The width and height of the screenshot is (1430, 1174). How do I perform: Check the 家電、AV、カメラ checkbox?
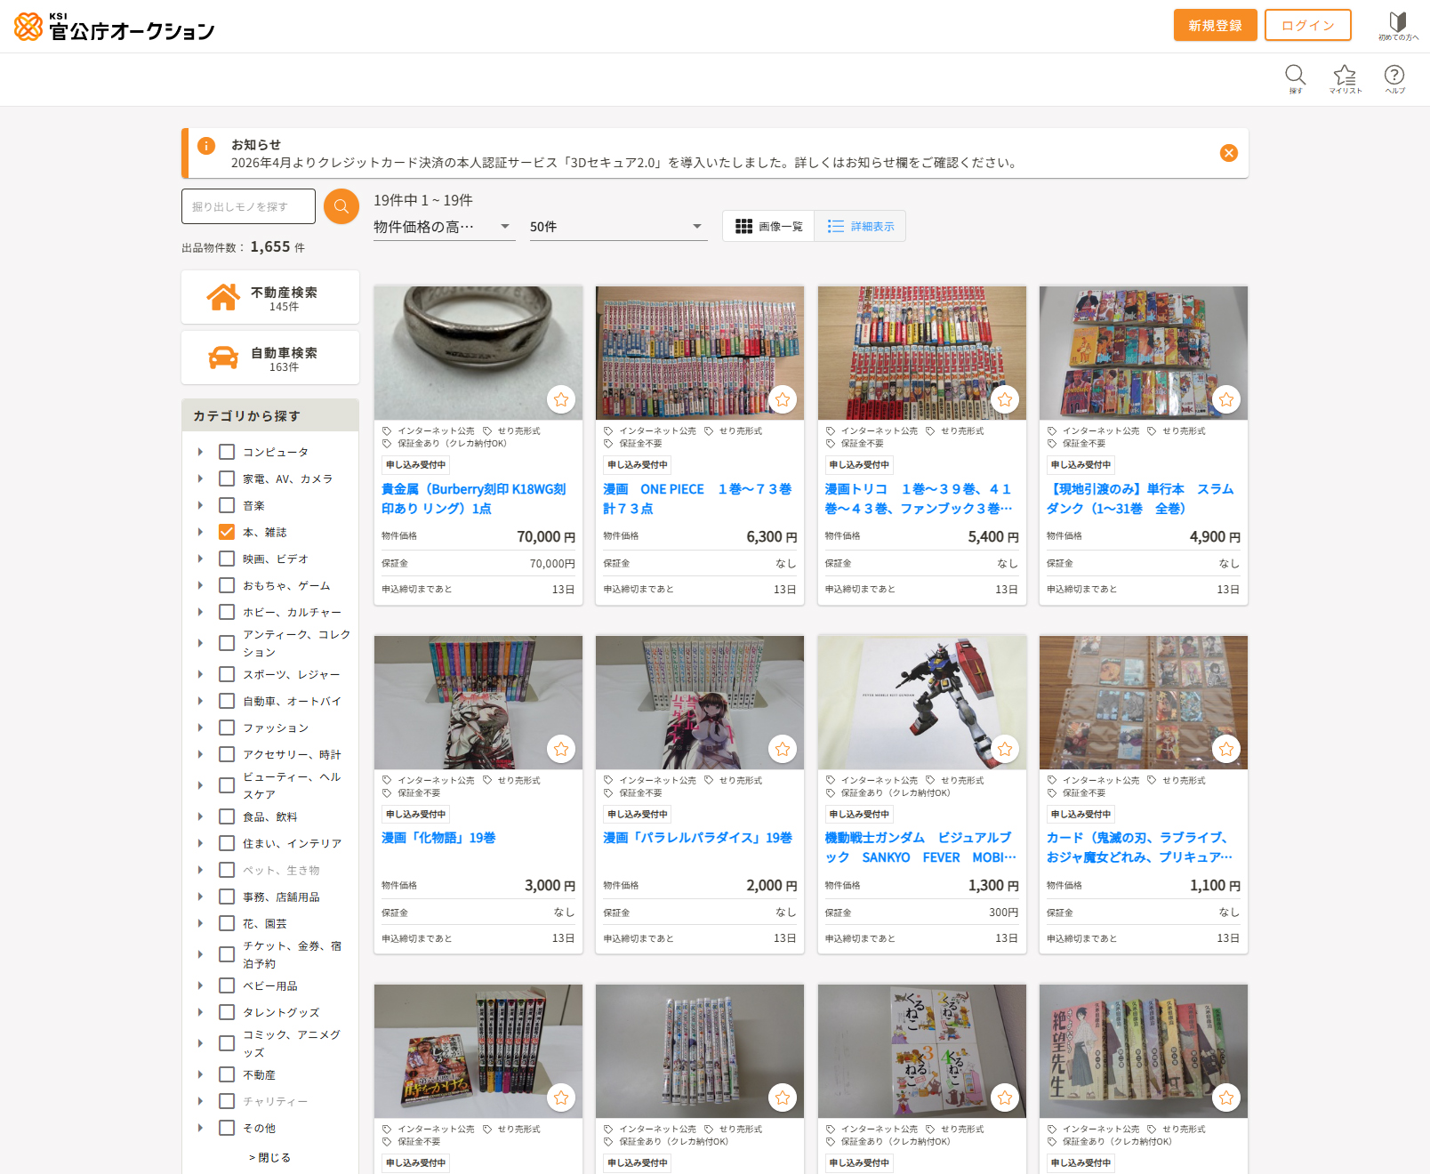coord(227,478)
